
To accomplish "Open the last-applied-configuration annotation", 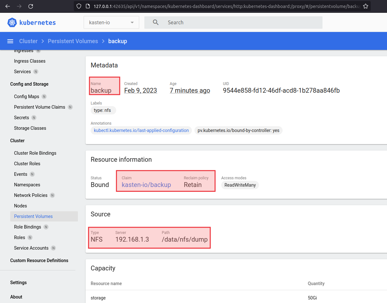I will 141,130.
